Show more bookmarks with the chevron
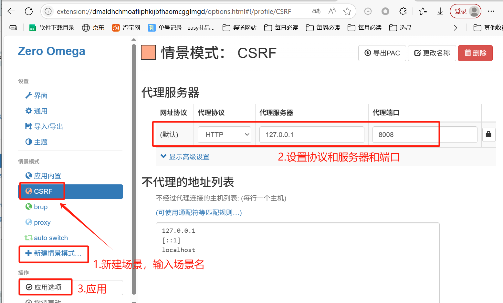 pos(456,28)
